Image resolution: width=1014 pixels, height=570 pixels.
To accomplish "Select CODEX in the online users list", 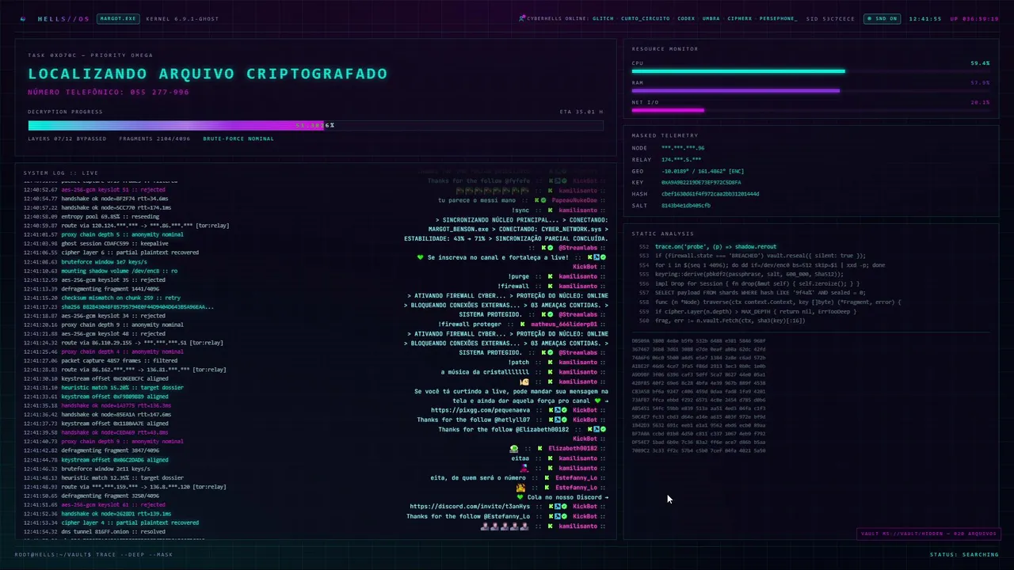I will [x=686, y=18].
